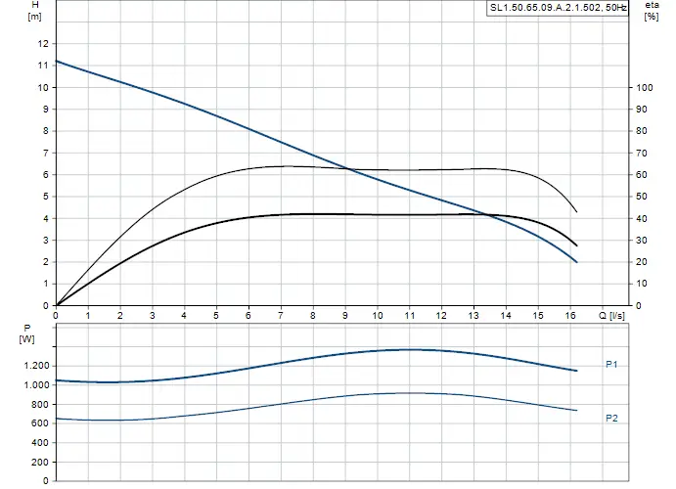Click the 8 tick label on Q axis
This screenshot has width=676, height=489.
coord(312,315)
